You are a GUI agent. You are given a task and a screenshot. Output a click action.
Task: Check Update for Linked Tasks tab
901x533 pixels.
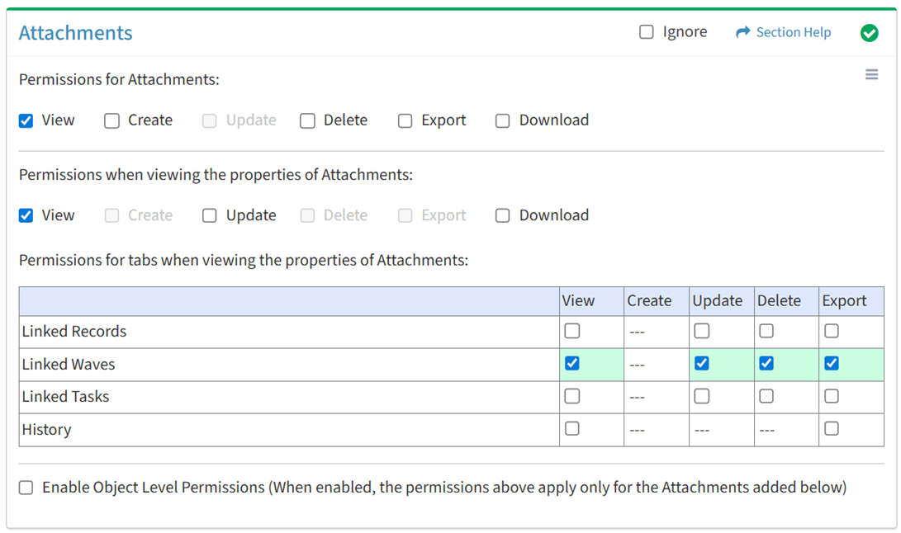point(702,396)
